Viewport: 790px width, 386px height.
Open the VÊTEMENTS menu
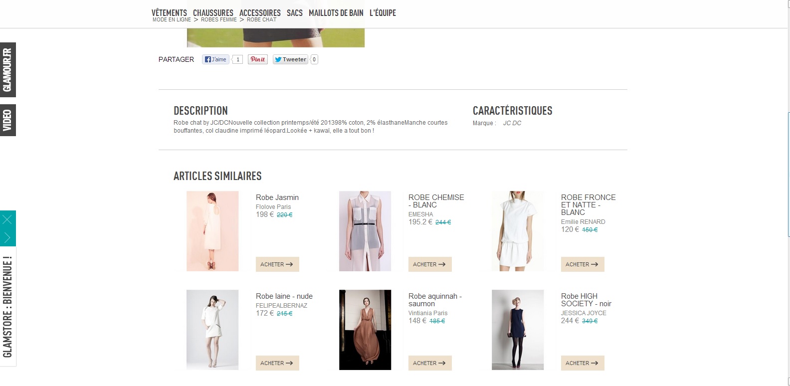pyautogui.click(x=169, y=12)
